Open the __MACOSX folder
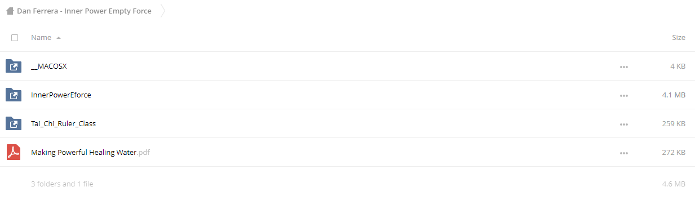Screen dimensions: 695x209 [49, 66]
